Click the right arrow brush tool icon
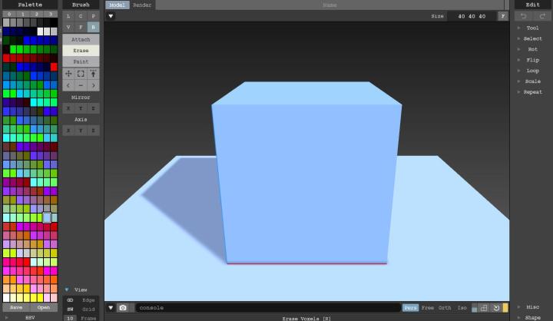The image size is (553, 321). pyautogui.click(x=93, y=85)
